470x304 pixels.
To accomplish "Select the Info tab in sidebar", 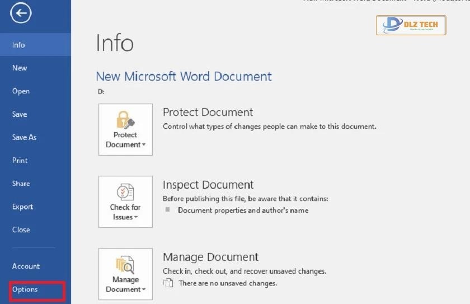I will (19, 45).
